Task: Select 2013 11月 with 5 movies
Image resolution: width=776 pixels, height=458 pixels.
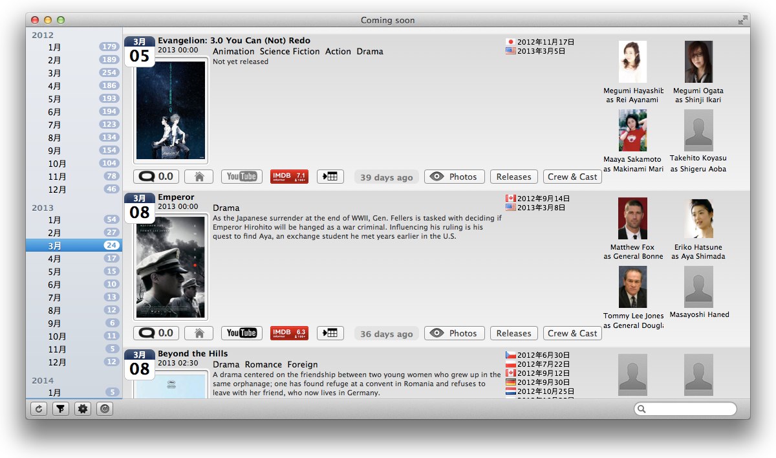Action: (x=74, y=349)
